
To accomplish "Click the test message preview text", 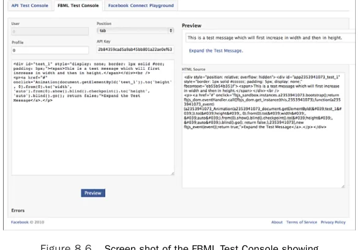I will click(264, 38).
